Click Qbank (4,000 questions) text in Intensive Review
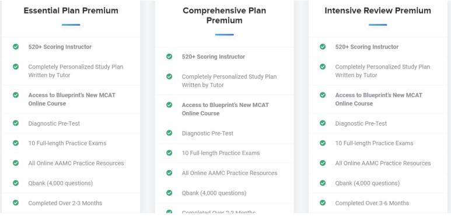Image resolution: width=451 pixels, height=218 pixels. [x=368, y=183]
